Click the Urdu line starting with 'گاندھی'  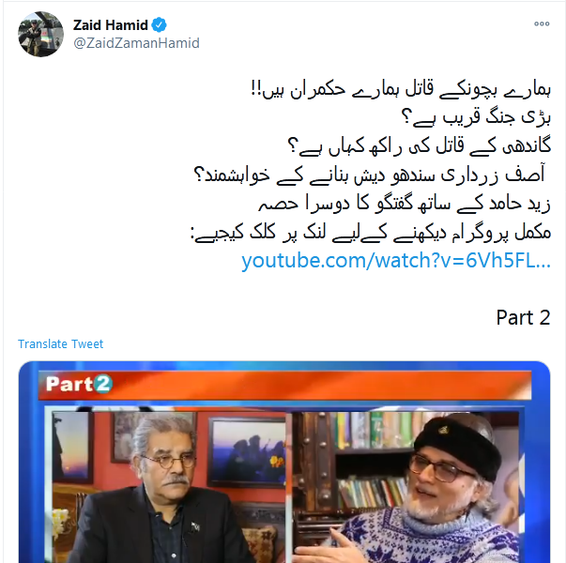click(419, 145)
